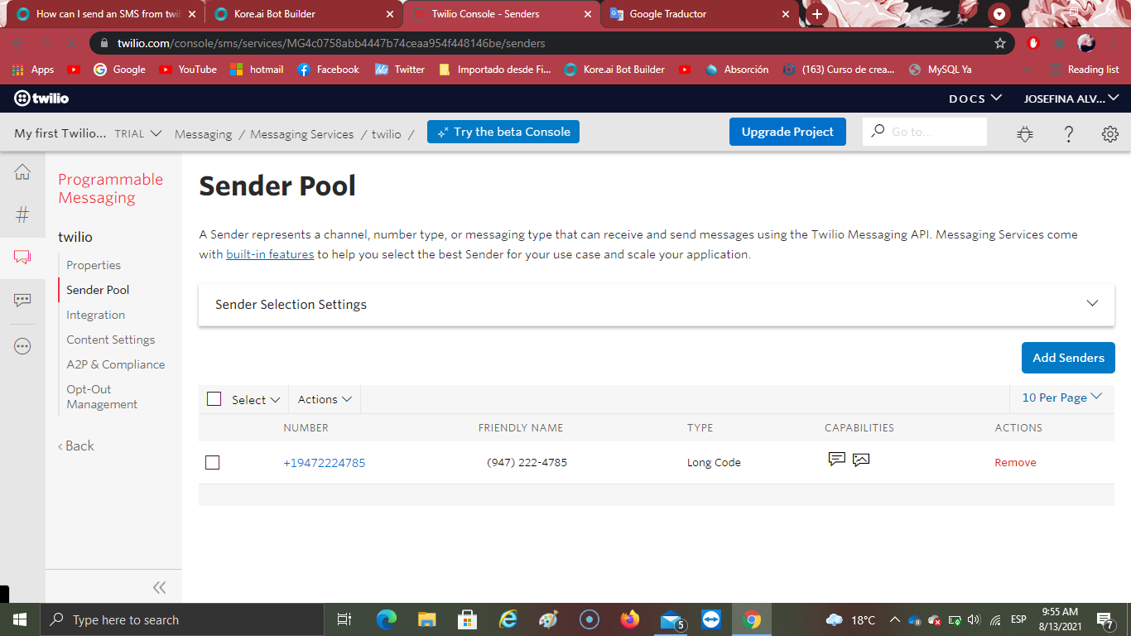Open Microsoft Store from taskbar
1131x636 pixels.
point(467,619)
